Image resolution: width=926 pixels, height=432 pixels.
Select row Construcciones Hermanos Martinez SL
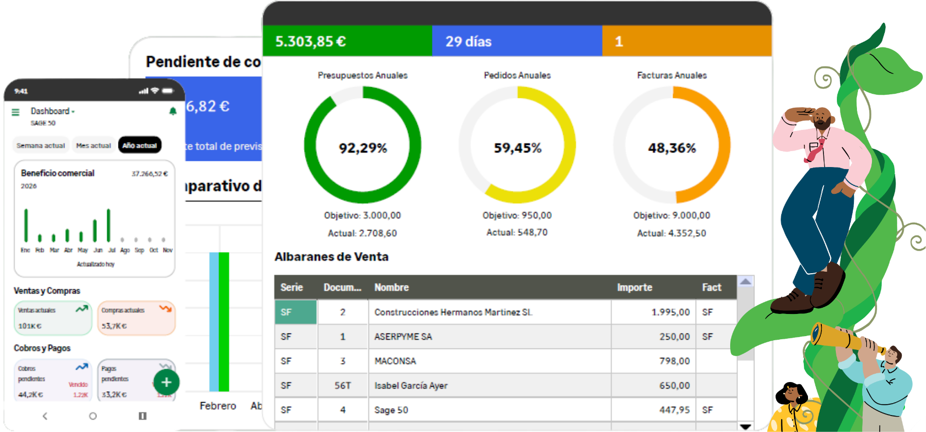pos(506,312)
